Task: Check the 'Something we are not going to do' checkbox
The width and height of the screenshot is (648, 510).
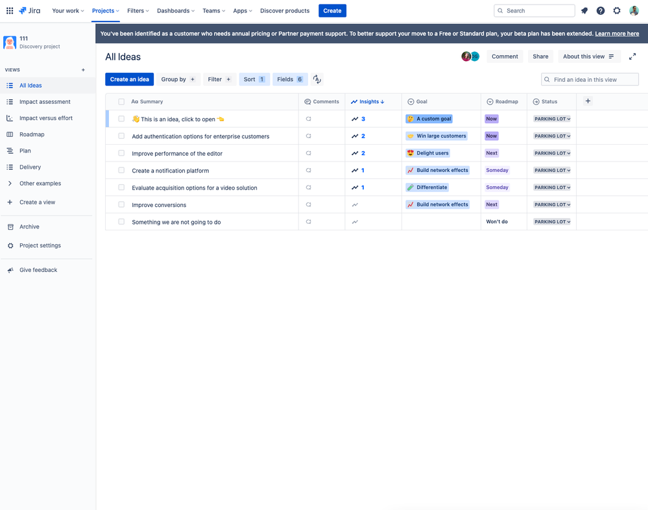Action: (x=121, y=222)
